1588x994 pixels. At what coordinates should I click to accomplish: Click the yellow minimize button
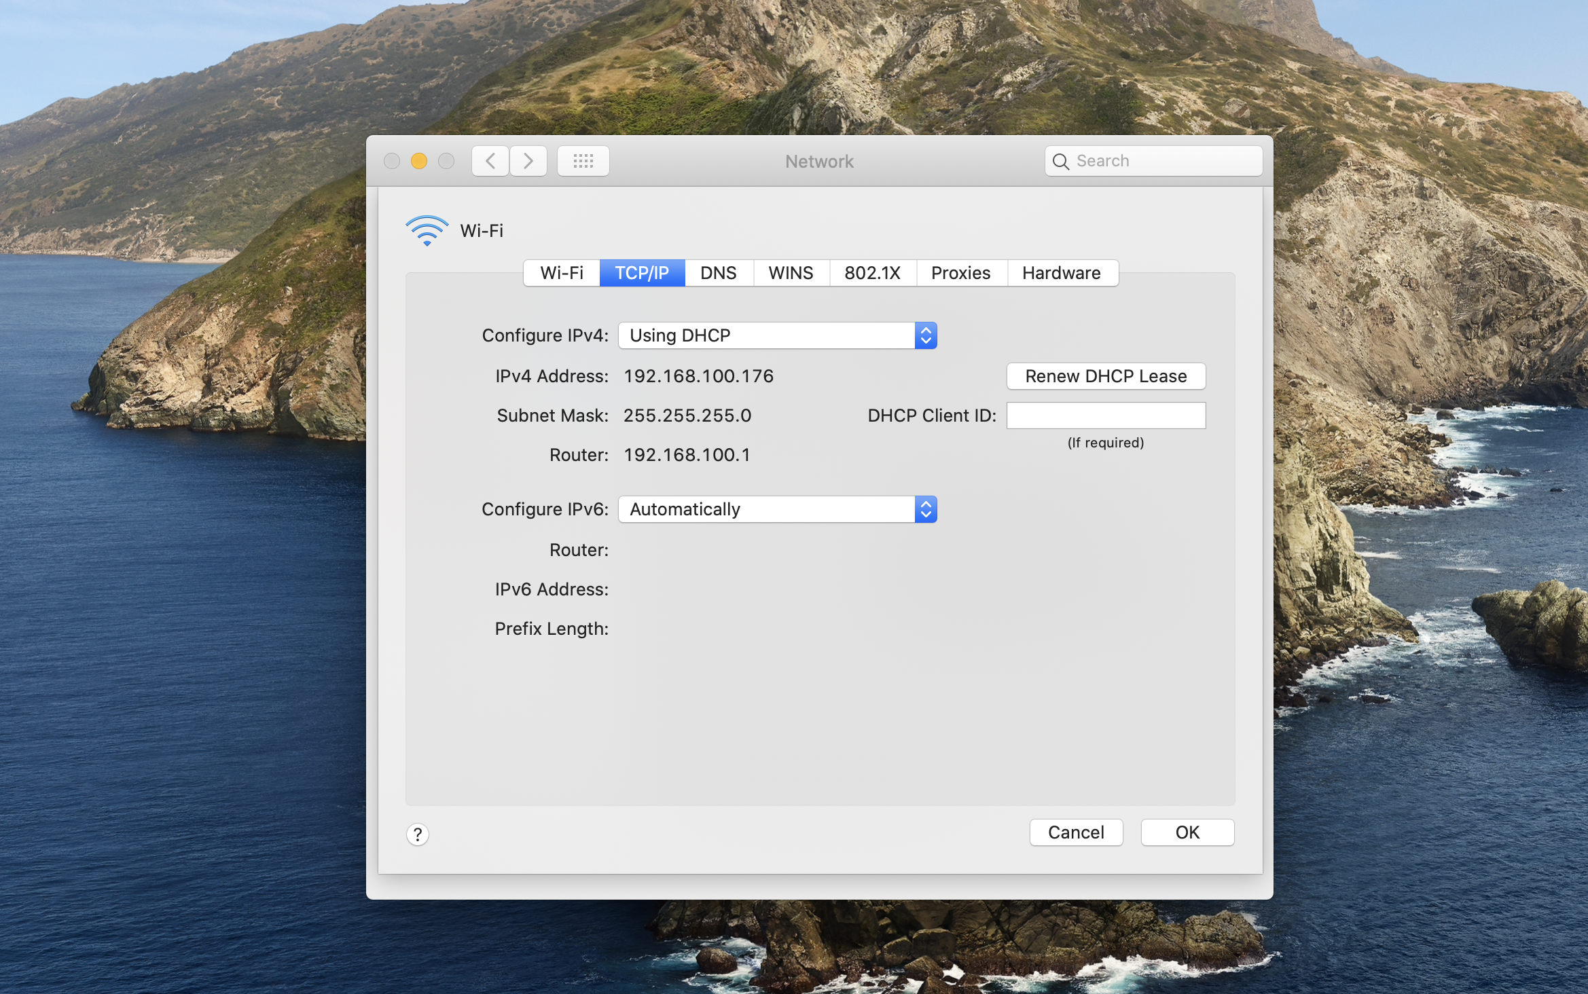419,161
